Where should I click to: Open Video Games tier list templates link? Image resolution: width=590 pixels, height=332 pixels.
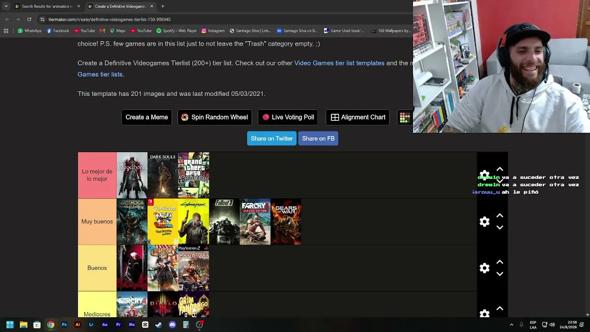tap(339, 63)
